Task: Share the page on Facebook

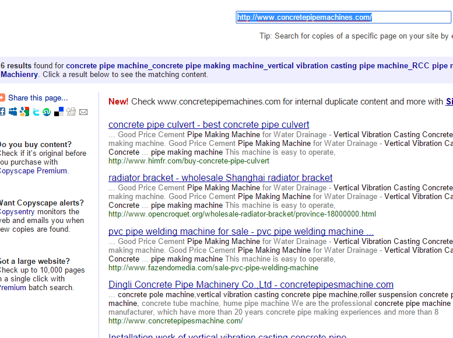Action: point(2,111)
